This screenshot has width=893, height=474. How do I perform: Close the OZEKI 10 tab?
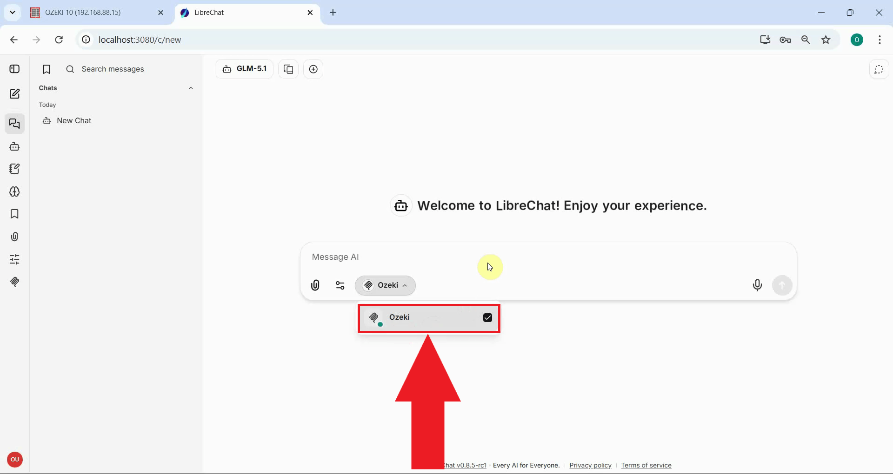[161, 13]
